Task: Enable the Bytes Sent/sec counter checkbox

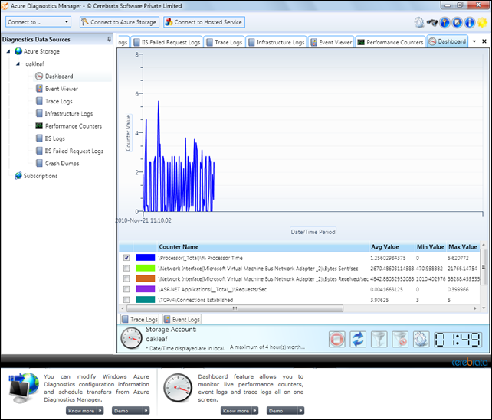Action: (126, 269)
